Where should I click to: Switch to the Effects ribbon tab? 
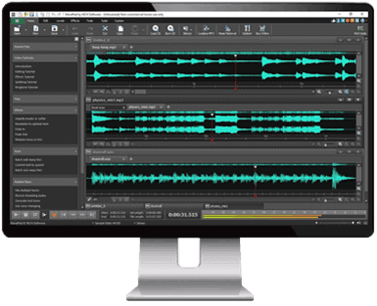(x=75, y=21)
